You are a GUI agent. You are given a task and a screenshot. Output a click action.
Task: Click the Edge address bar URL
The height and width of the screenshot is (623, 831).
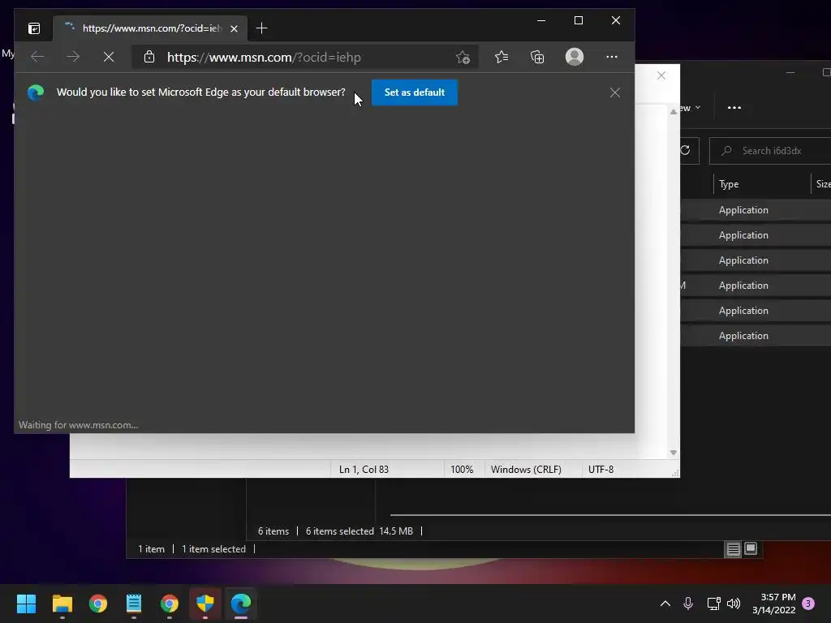(x=264, y=58)
